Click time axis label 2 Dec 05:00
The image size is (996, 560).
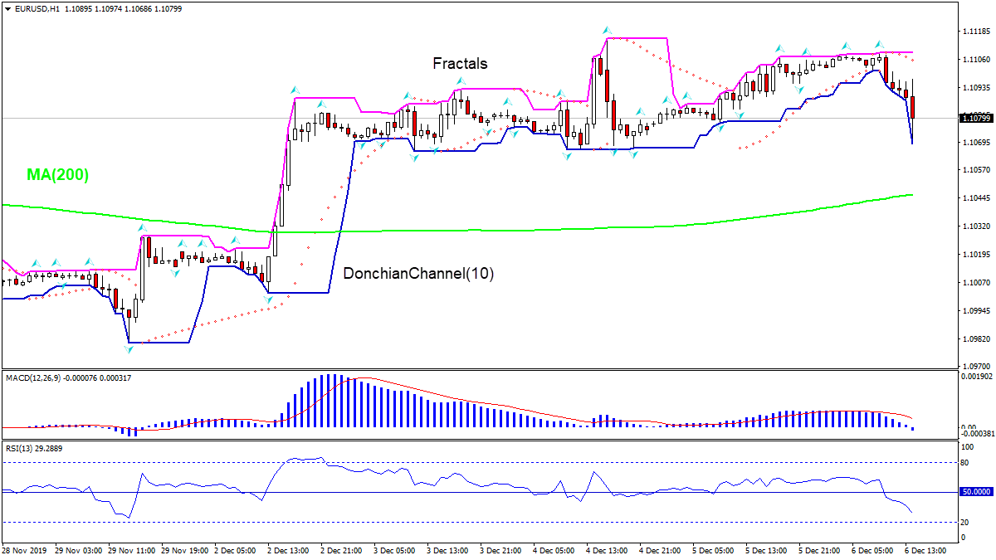[237, 550]
